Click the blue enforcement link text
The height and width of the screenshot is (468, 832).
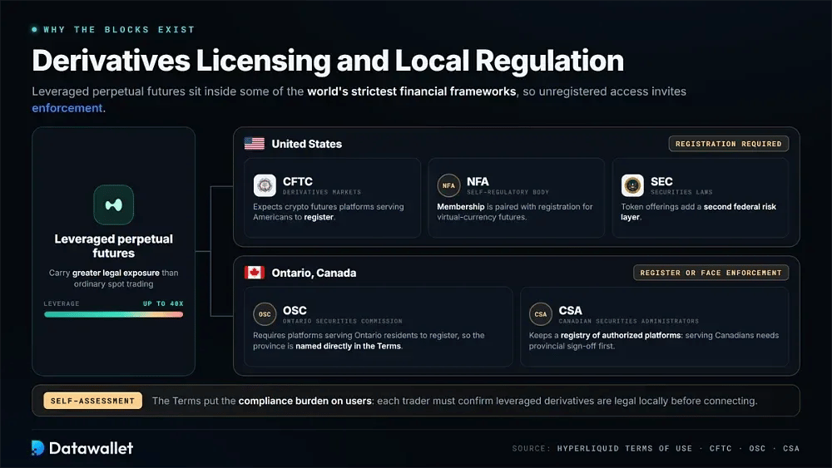(68, 108)
